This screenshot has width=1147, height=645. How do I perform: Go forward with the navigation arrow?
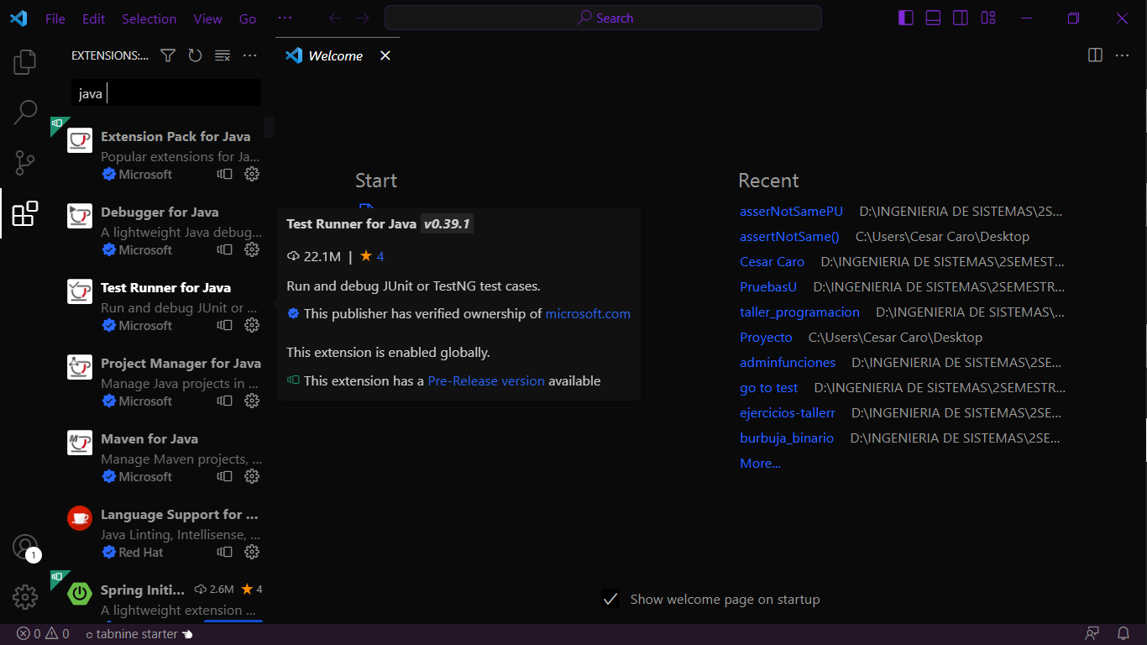click(362, 18)
